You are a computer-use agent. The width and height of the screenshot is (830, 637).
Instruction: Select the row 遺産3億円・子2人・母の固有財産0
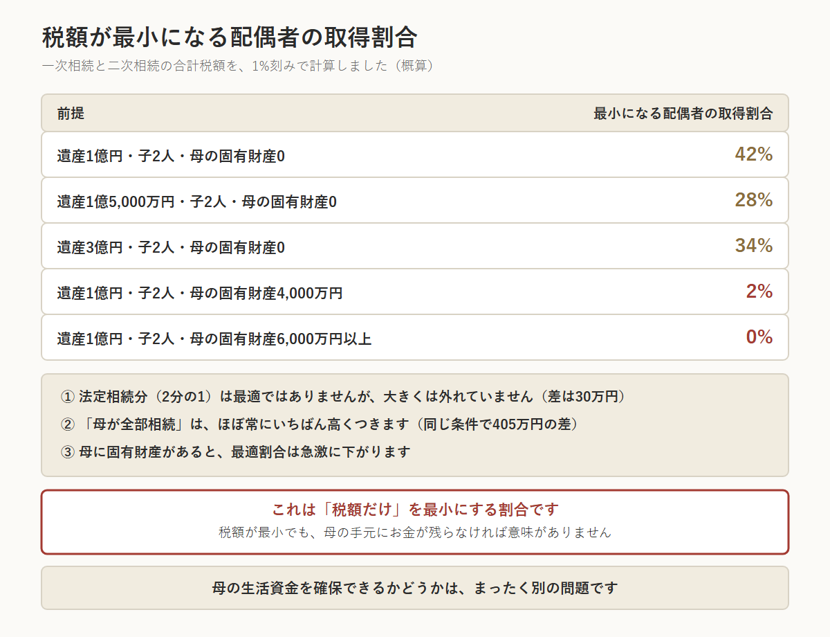point(415,246)
